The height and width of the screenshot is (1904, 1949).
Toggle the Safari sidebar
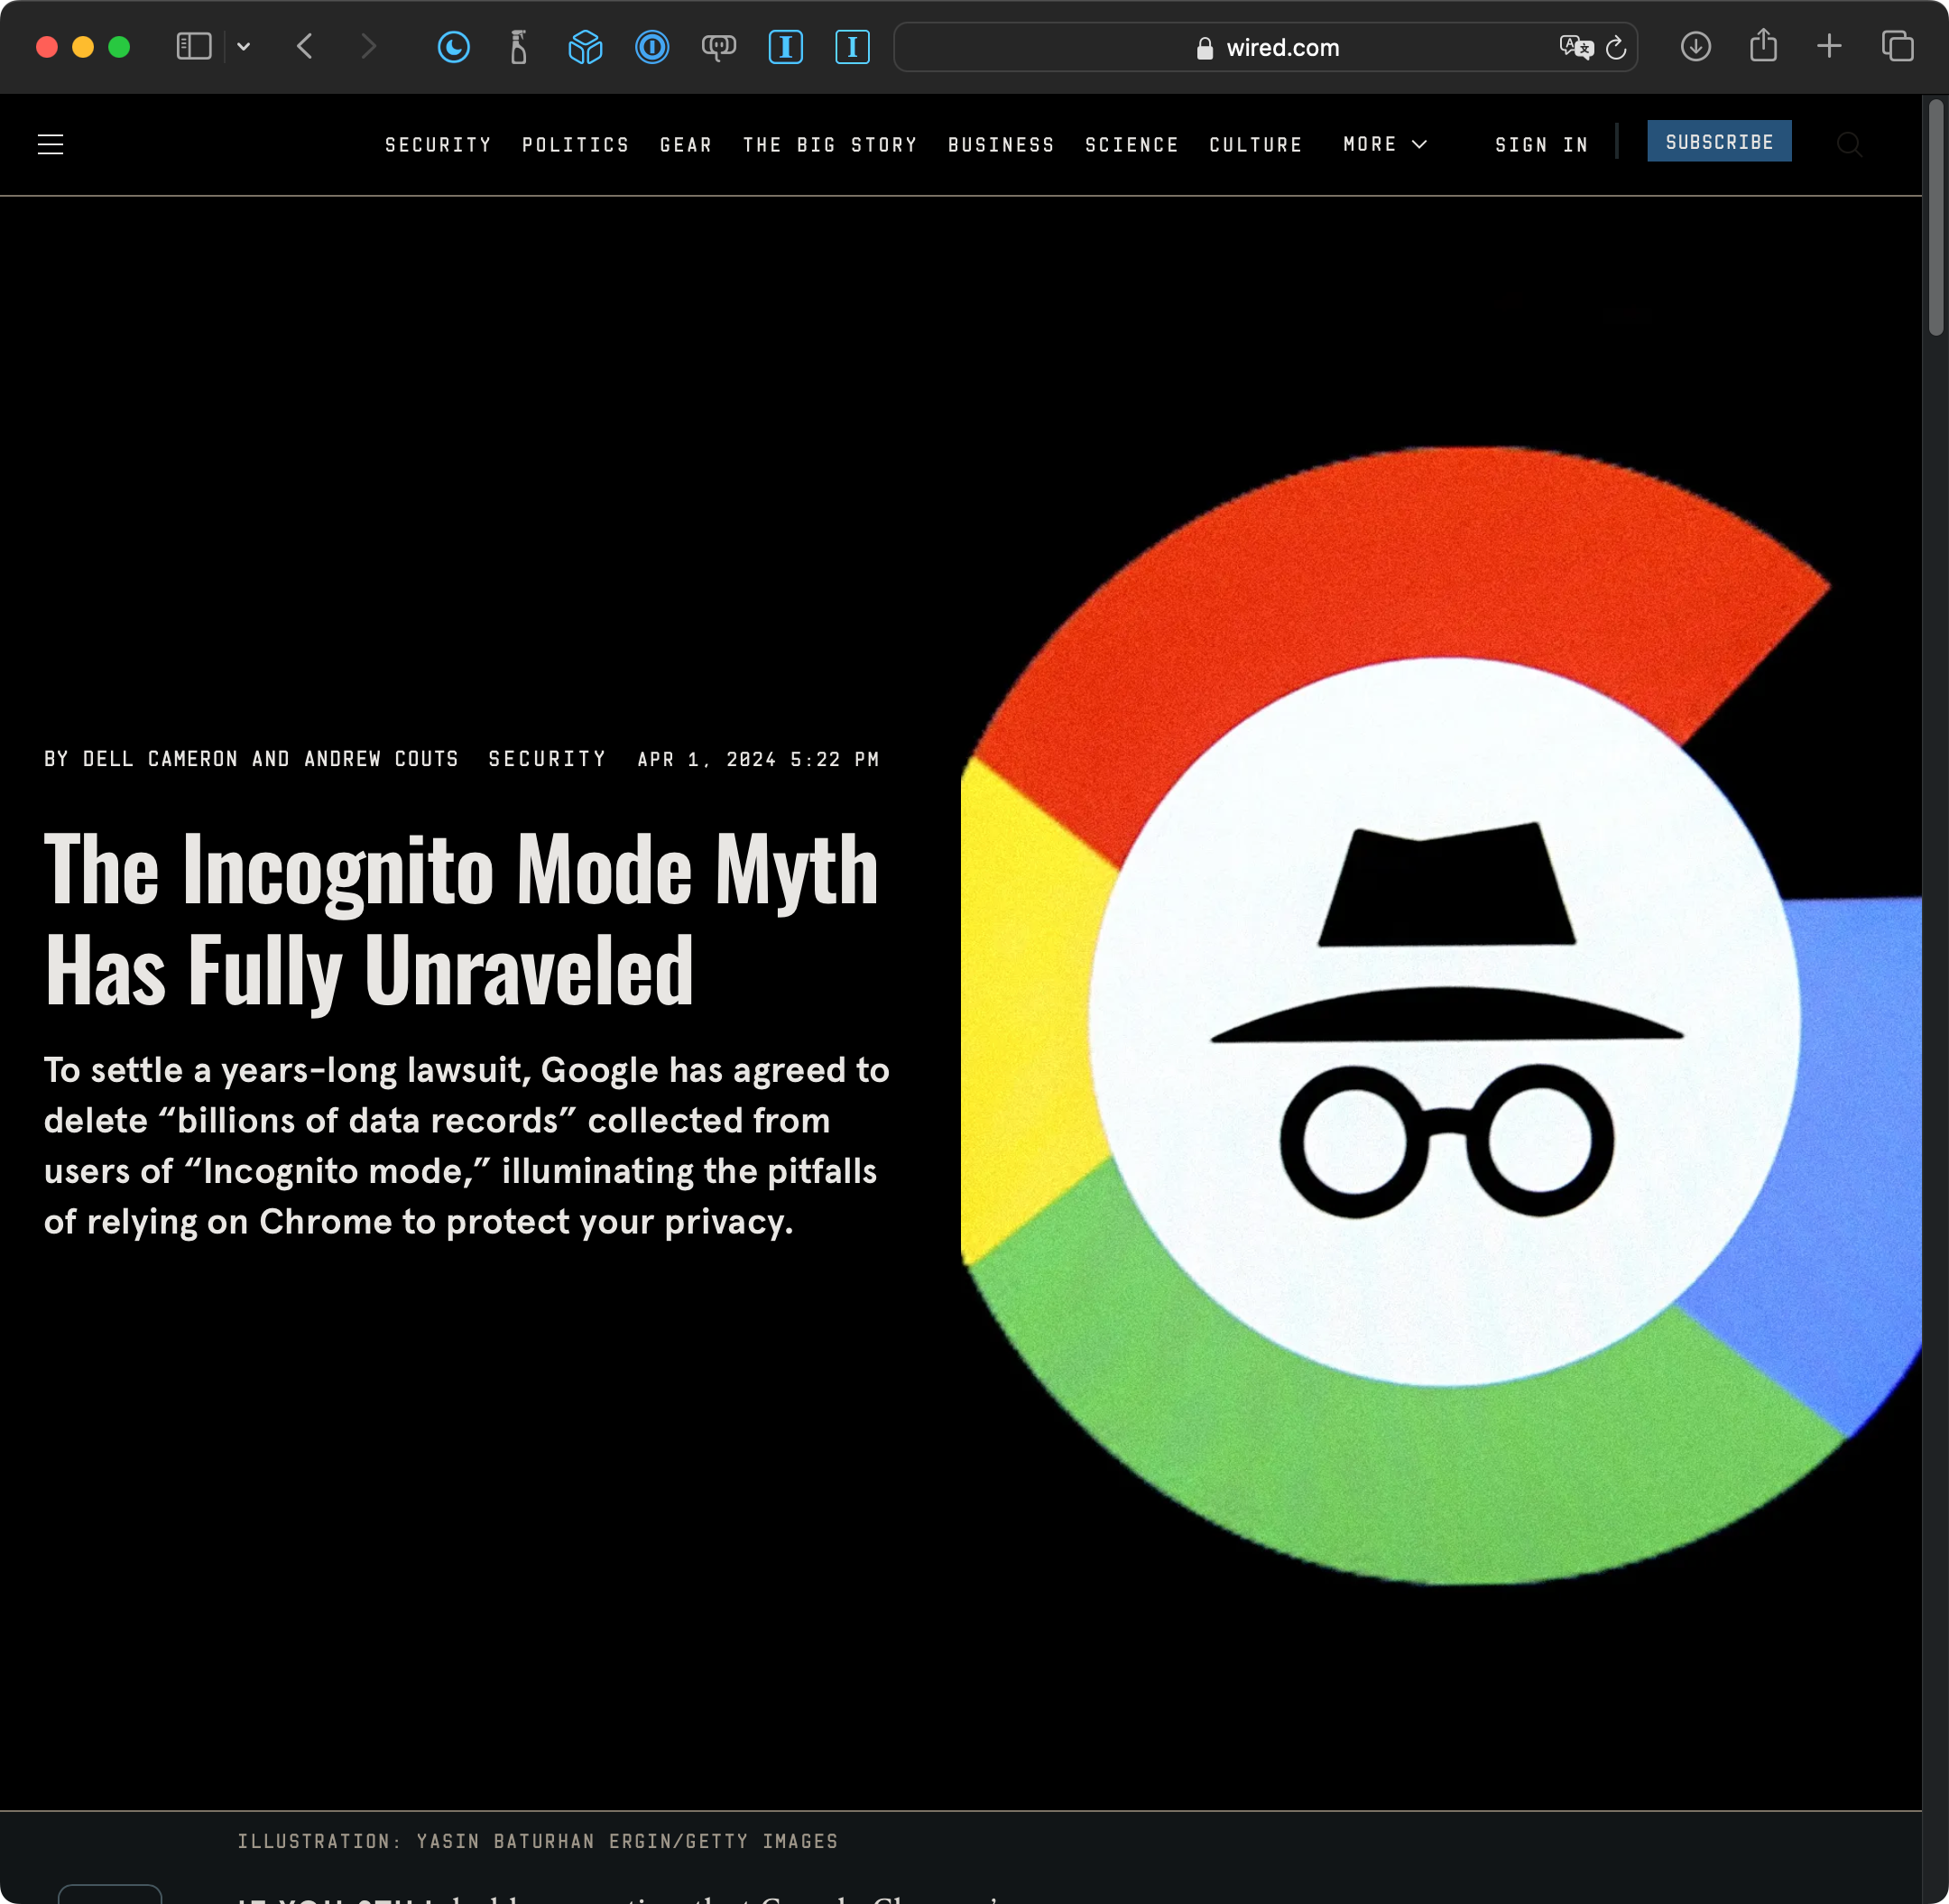pos(194,47)
